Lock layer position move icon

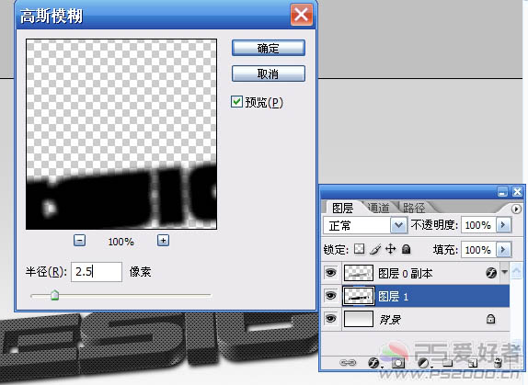click(x=390, y=249)
